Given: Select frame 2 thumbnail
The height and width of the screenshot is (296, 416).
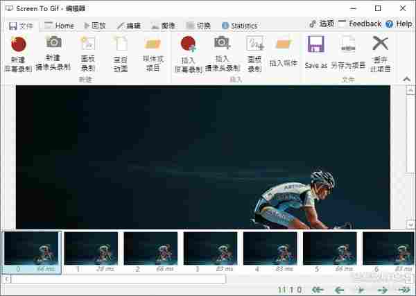Looking at the screenshot, I should (150, 252).
